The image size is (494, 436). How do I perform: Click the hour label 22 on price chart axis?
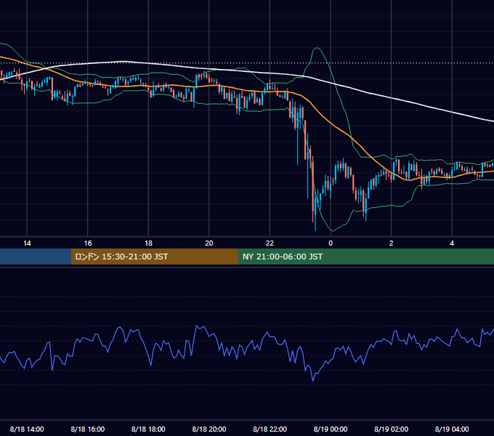coord(270,243)
